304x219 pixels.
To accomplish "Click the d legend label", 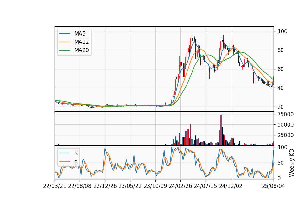I will (76, 161).
